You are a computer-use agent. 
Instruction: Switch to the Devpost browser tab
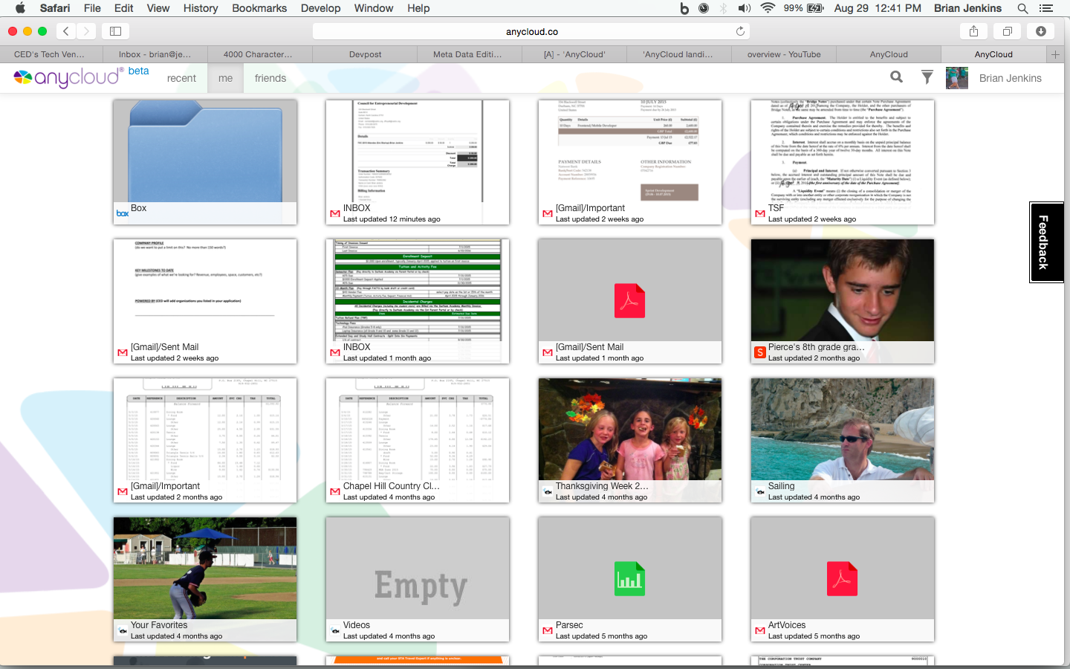[x=365, y=54]
